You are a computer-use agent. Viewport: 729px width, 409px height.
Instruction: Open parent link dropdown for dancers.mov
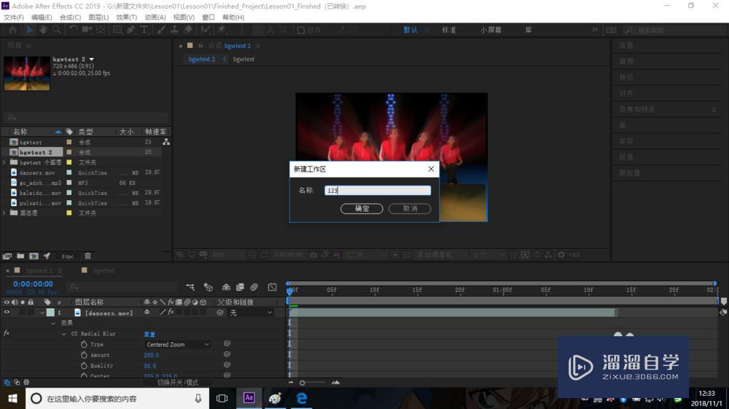251,313
